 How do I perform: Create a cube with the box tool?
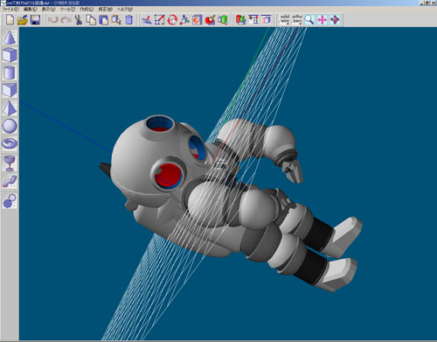coord(10,55)
